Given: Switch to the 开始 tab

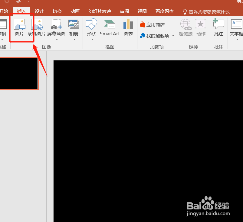Looking at the screenshot, I should [x=4, y=11].
